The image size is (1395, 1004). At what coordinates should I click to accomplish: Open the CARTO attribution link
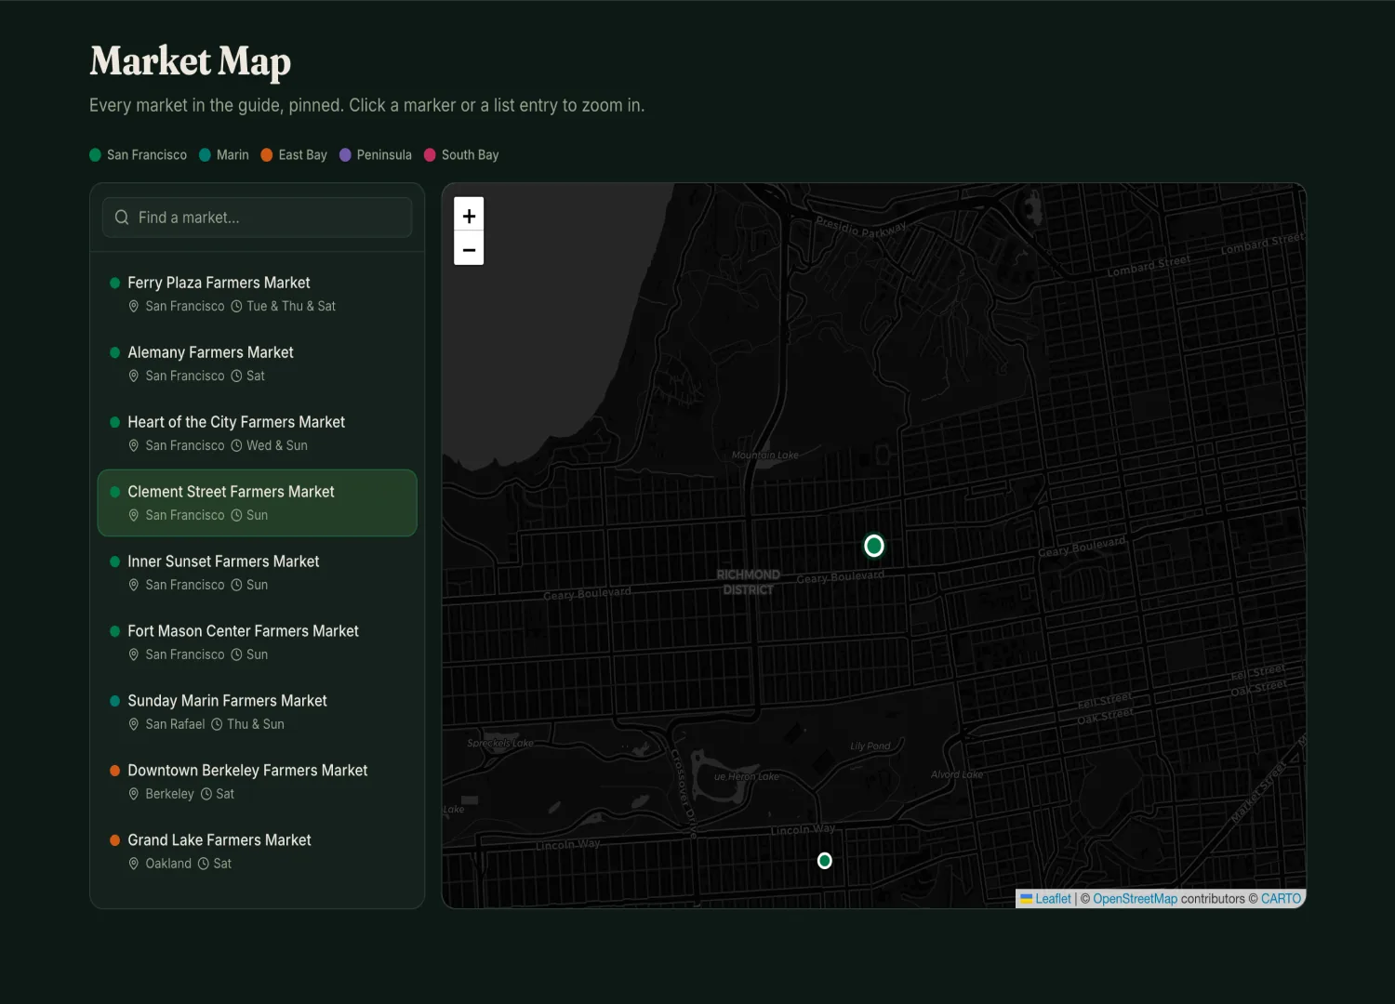tap(1281, 899)
